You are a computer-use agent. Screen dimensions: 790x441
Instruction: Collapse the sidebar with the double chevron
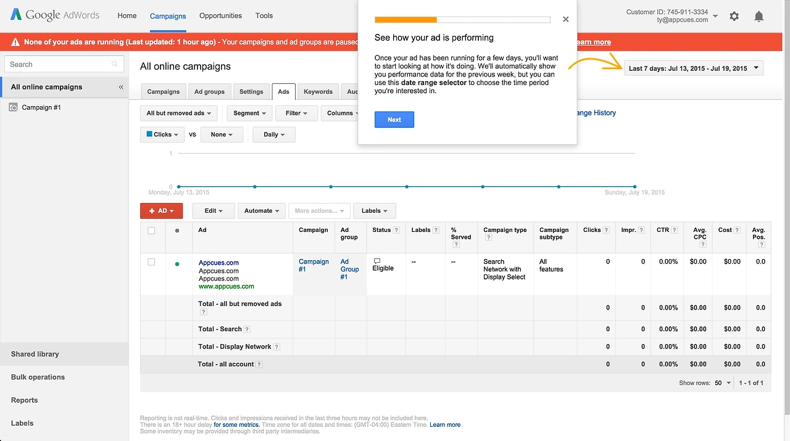point(121,87)
